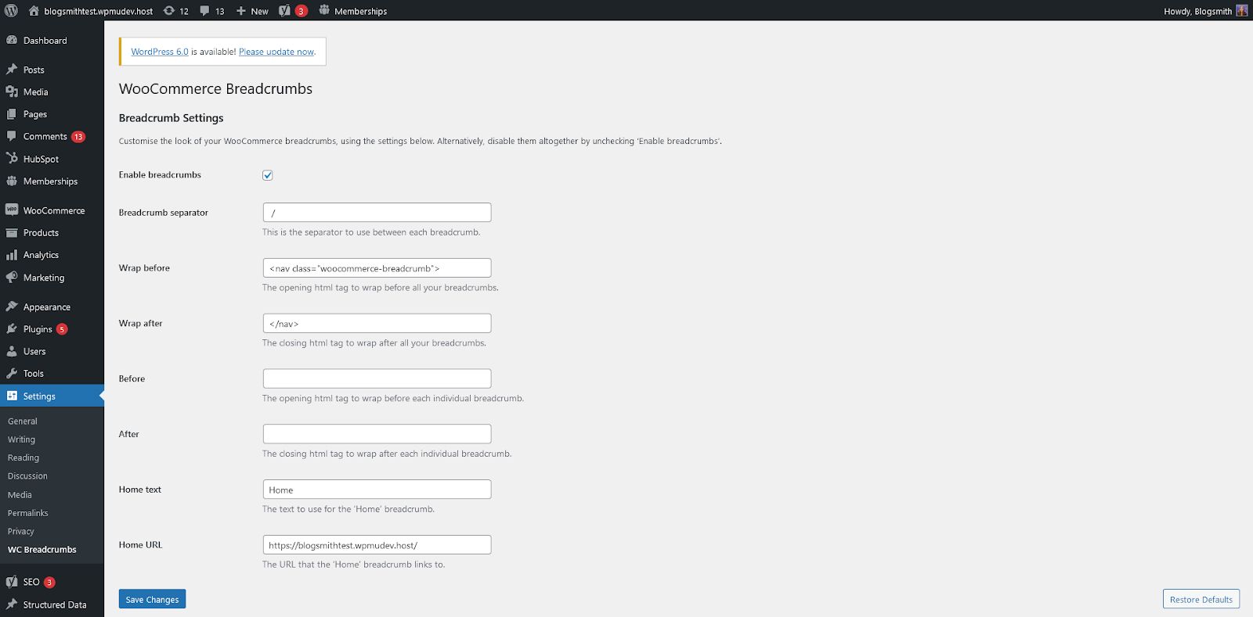Click the Users person icon
This screenshot has width=1253, height=617.
(12, 351)
